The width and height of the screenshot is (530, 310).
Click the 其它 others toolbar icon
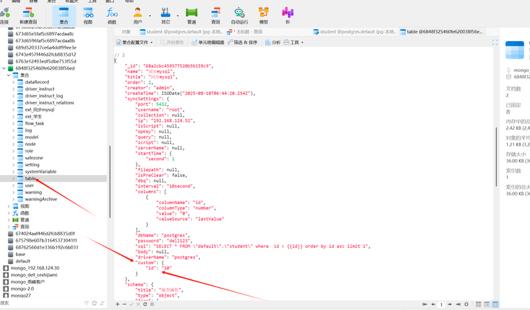166,16
